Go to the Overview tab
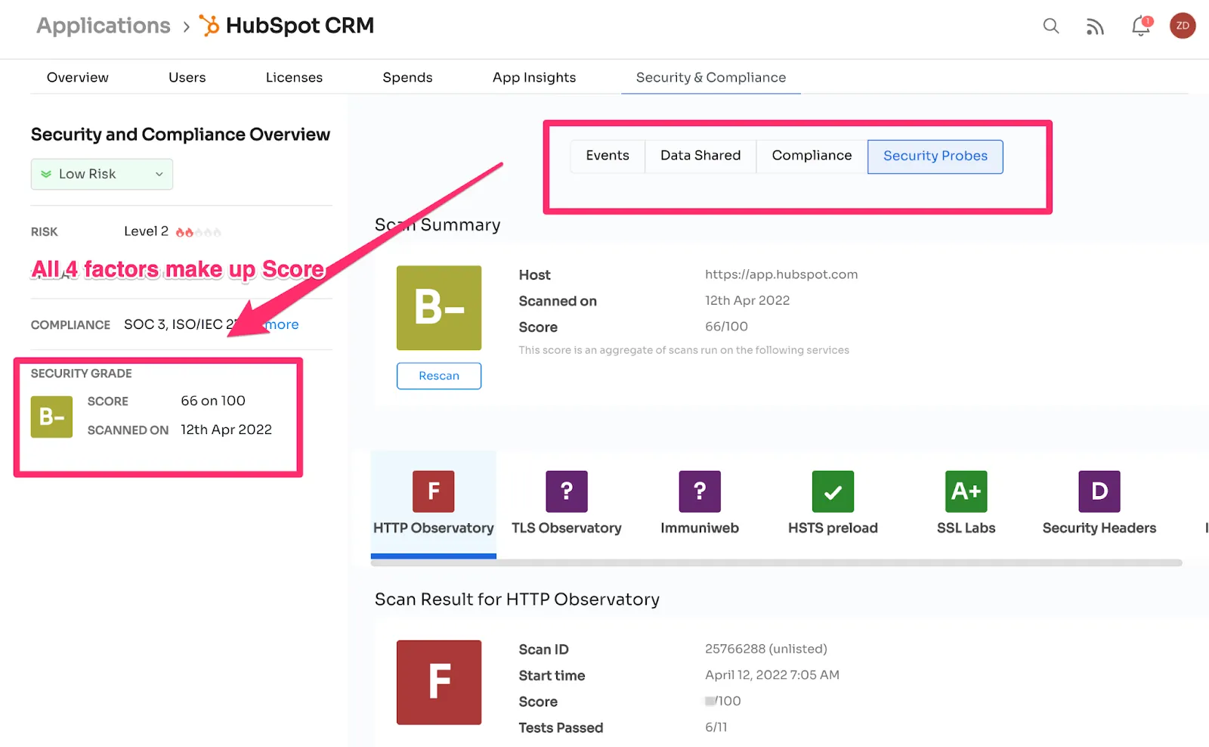 [78, 77]
